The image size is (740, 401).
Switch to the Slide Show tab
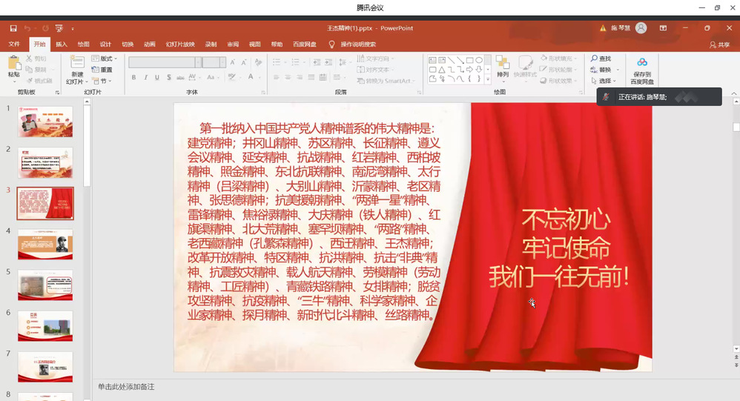[x=180, y=44]
